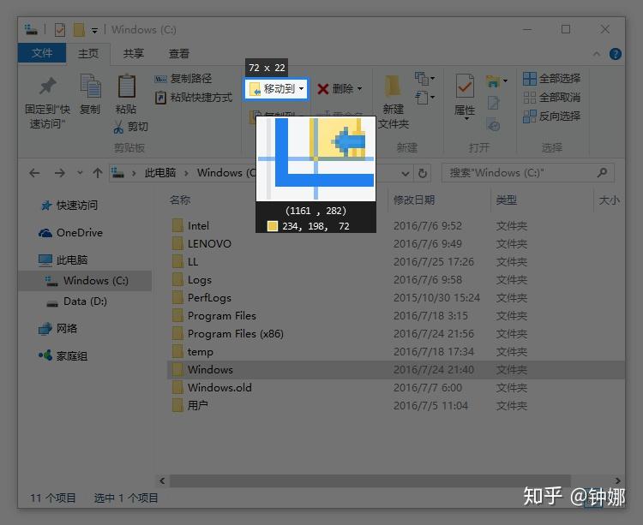The image size is (643, 525).
Task: Select Windows (C:) in the navigation pane
Action: point(85,281)
